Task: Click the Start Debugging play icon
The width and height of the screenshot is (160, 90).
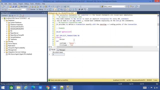Action: [x=68, y=6]
